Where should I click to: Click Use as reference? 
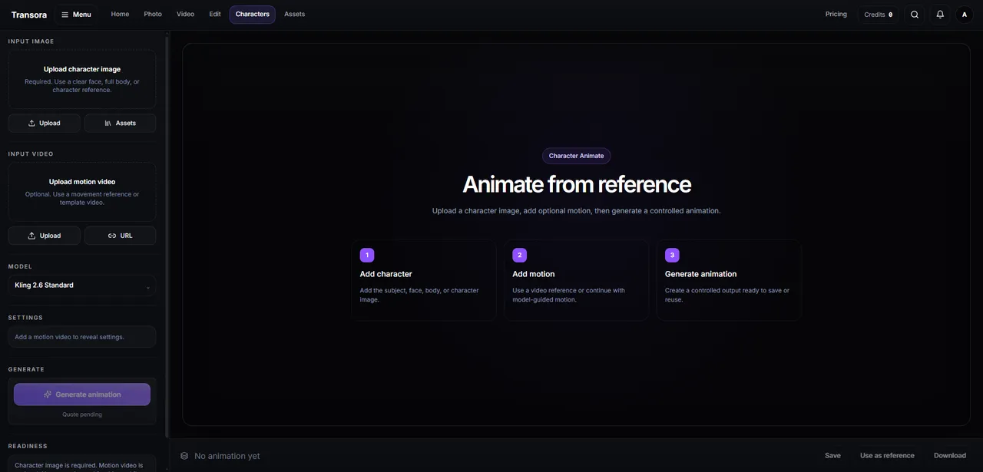887,456
